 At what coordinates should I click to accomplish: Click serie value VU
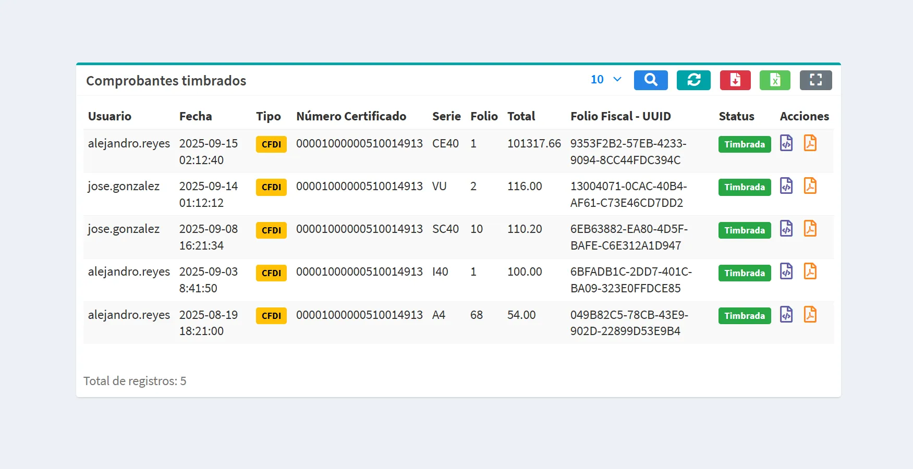tap(439, 186)
